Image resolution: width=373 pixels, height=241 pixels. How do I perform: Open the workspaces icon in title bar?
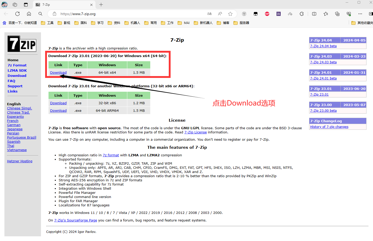pos(15,5)
